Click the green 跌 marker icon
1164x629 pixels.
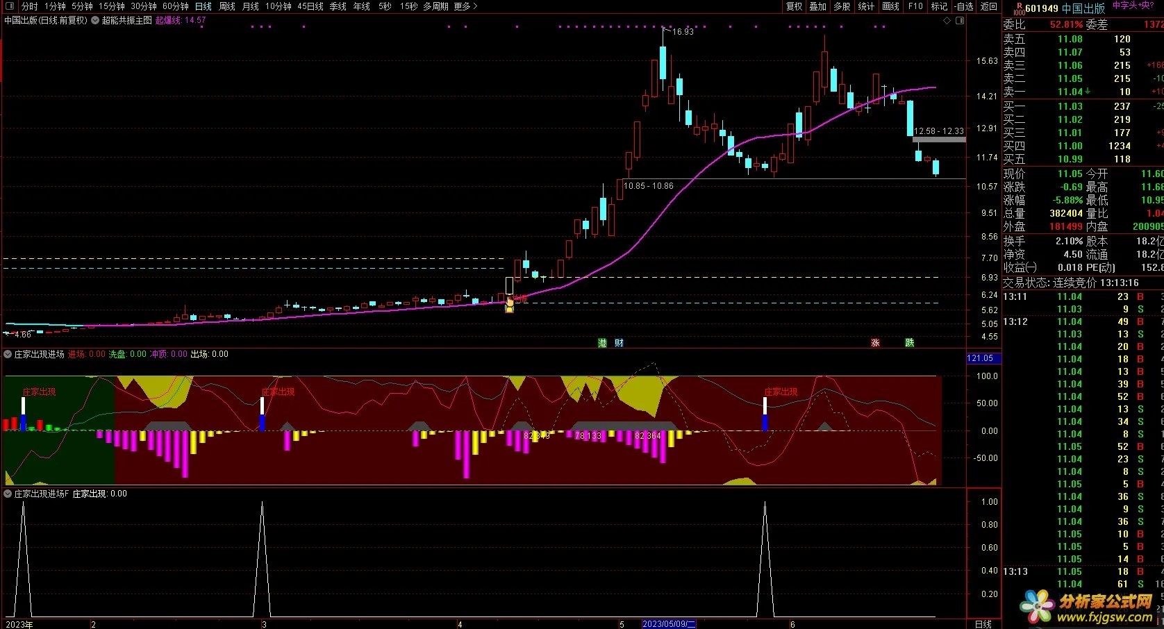(910, 343)
